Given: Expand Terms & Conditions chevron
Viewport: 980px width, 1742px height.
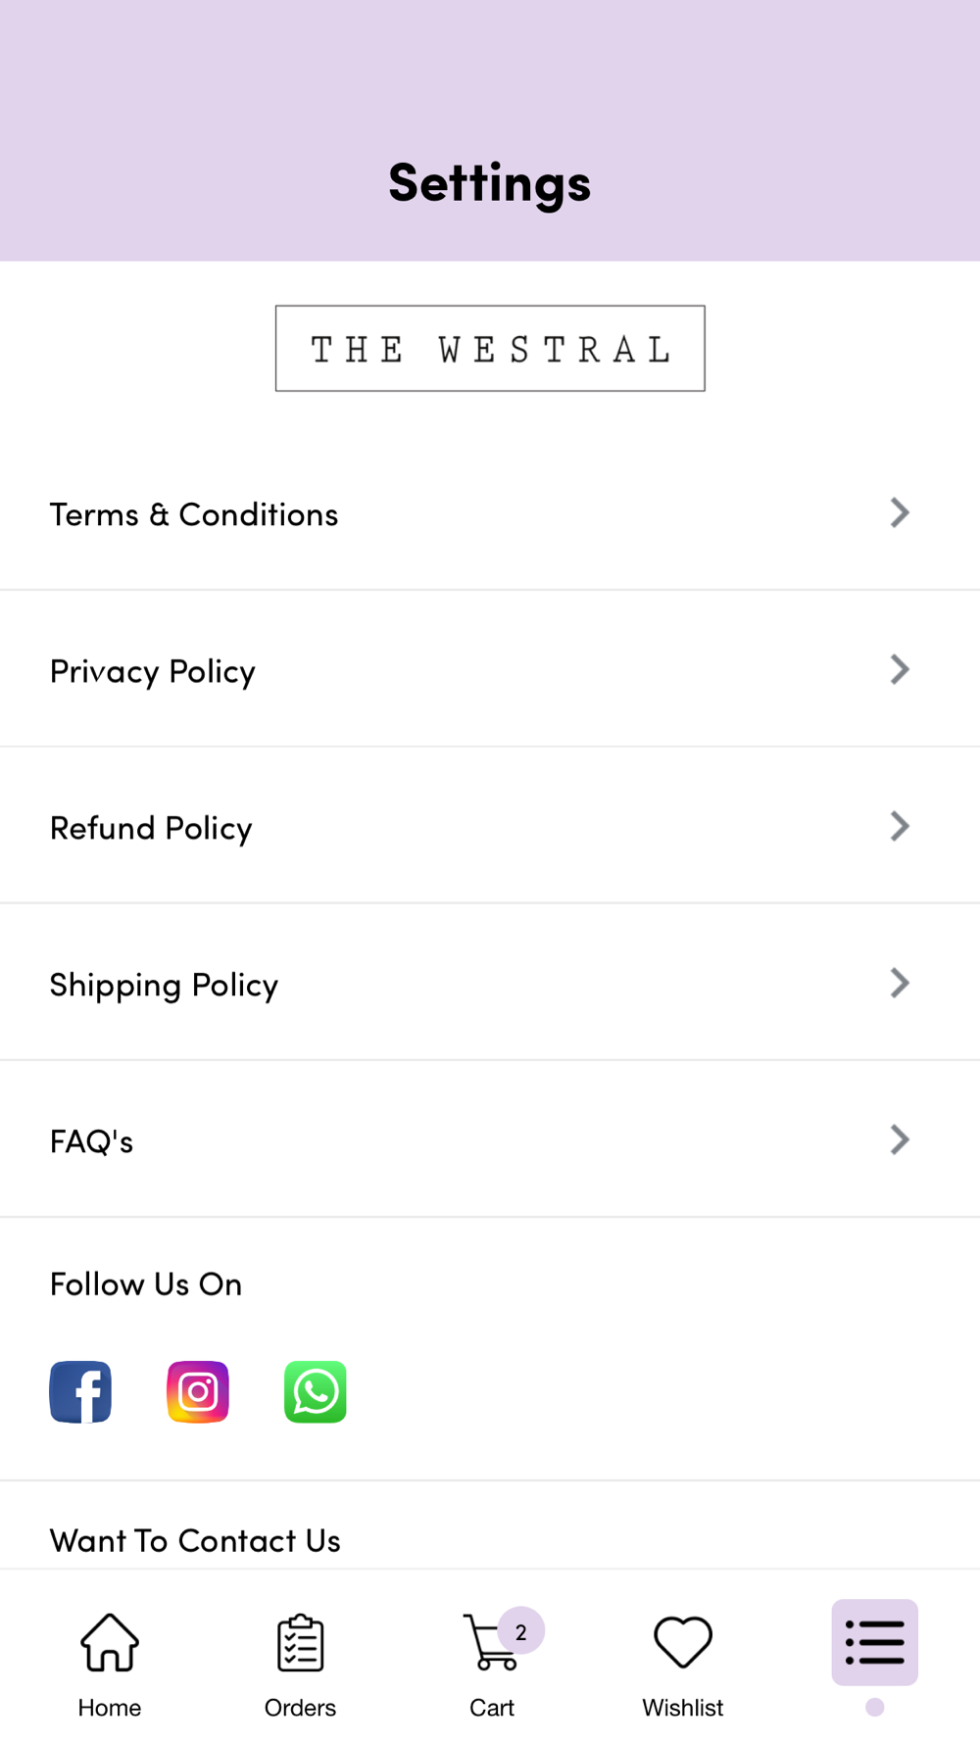Looking at the screenshot, I should [900, 512].
